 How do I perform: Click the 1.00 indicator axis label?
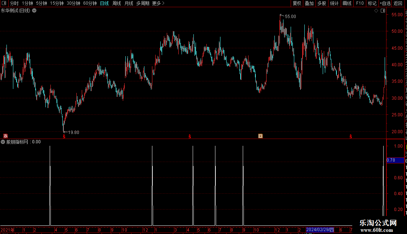(398, 146)
